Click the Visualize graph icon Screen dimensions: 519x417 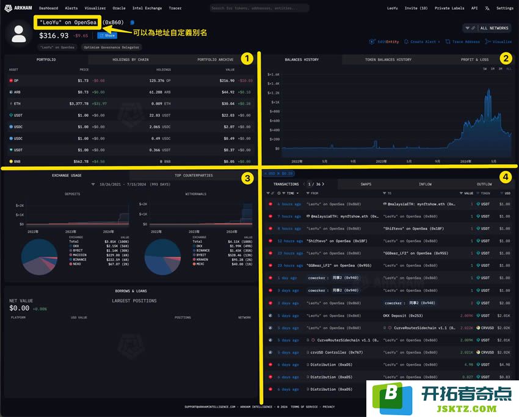[488, 42]
